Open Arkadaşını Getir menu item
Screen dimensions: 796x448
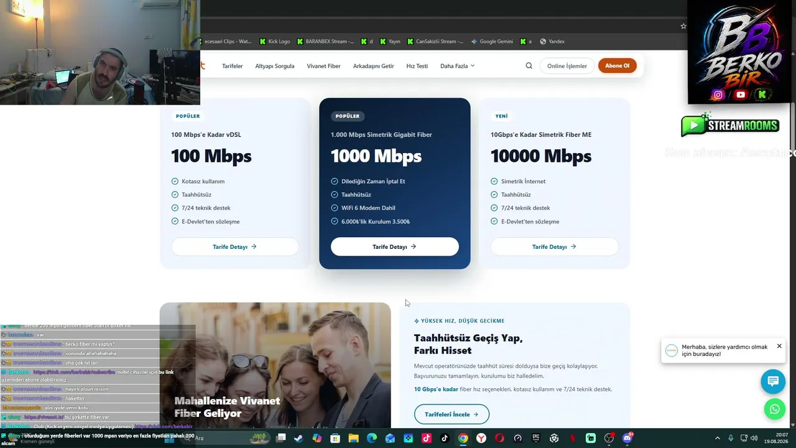(x=373, y=66)
